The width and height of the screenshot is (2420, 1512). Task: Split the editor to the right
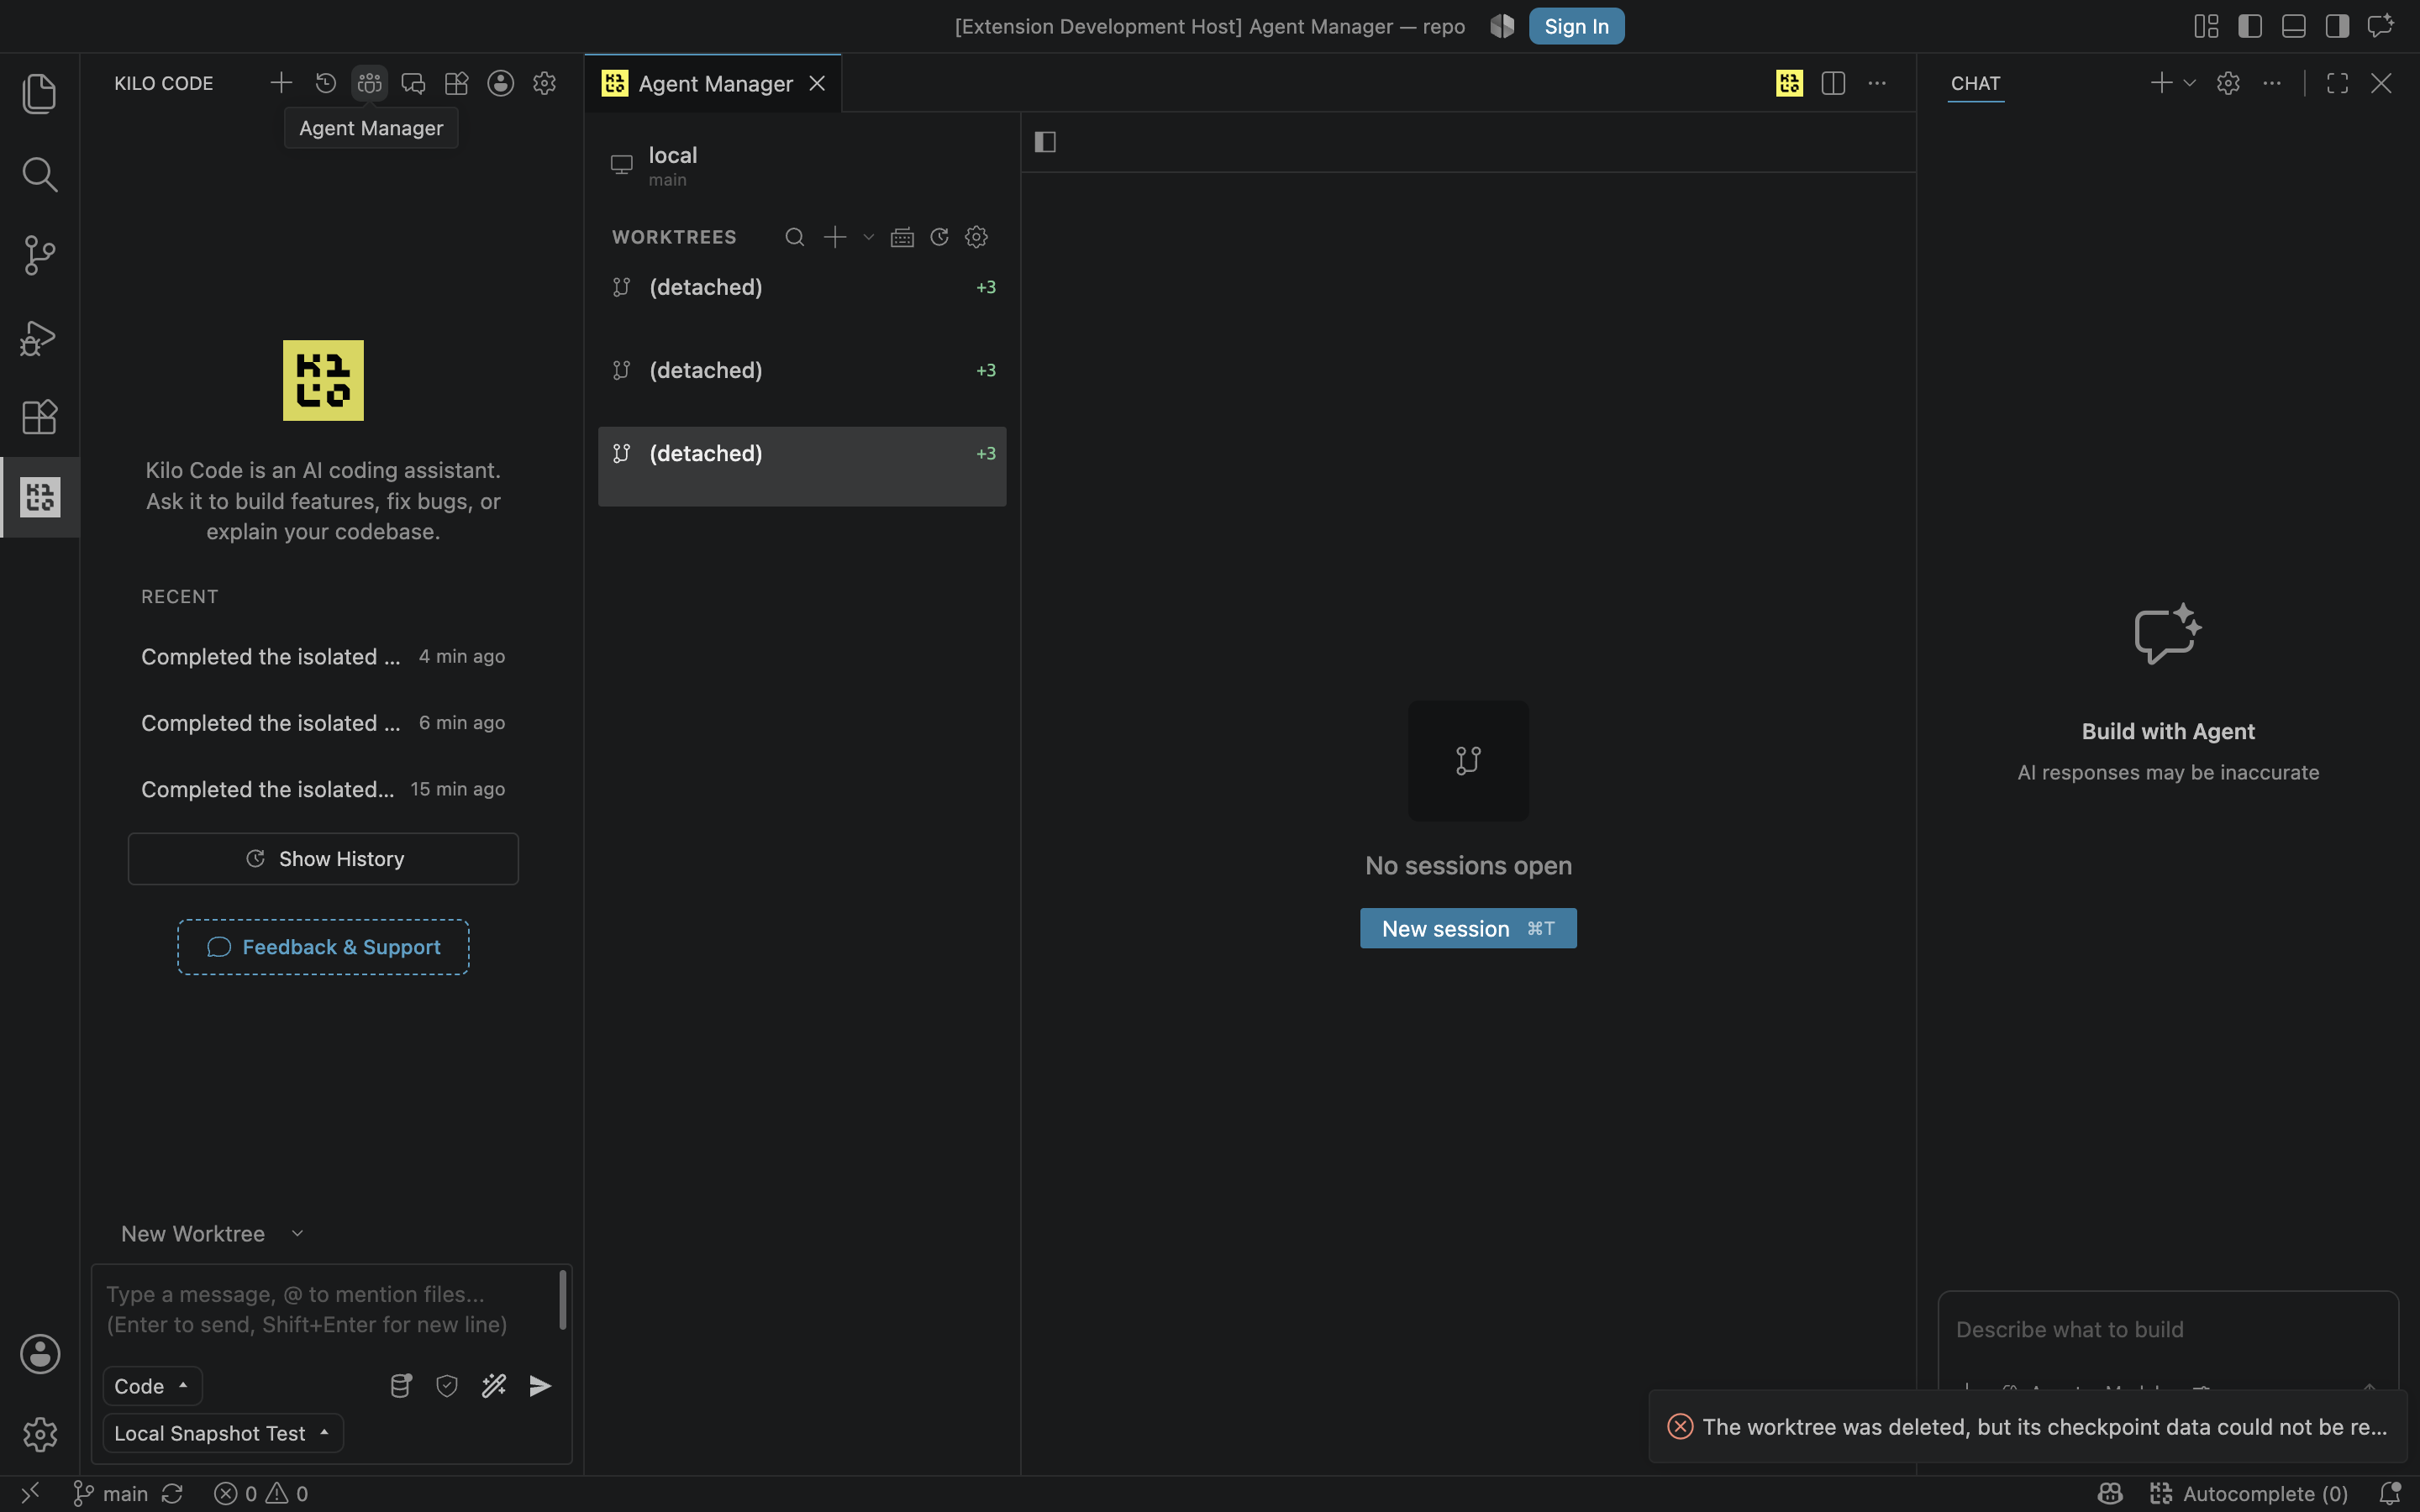[x=1833, y=83]
